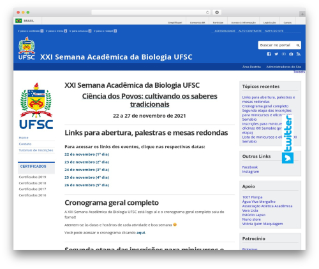Open Nuno store under Apoio

[251, 219]
